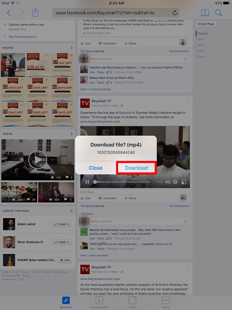This screenshot has height=310, width=232.
Task: Open the video post options chevron
Action: 188,100
